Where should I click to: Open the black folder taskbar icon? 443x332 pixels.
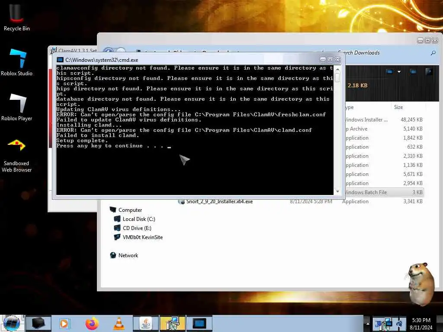click(38, 323)
